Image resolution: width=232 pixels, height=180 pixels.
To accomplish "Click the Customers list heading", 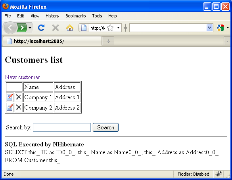I will coord(34,60).
